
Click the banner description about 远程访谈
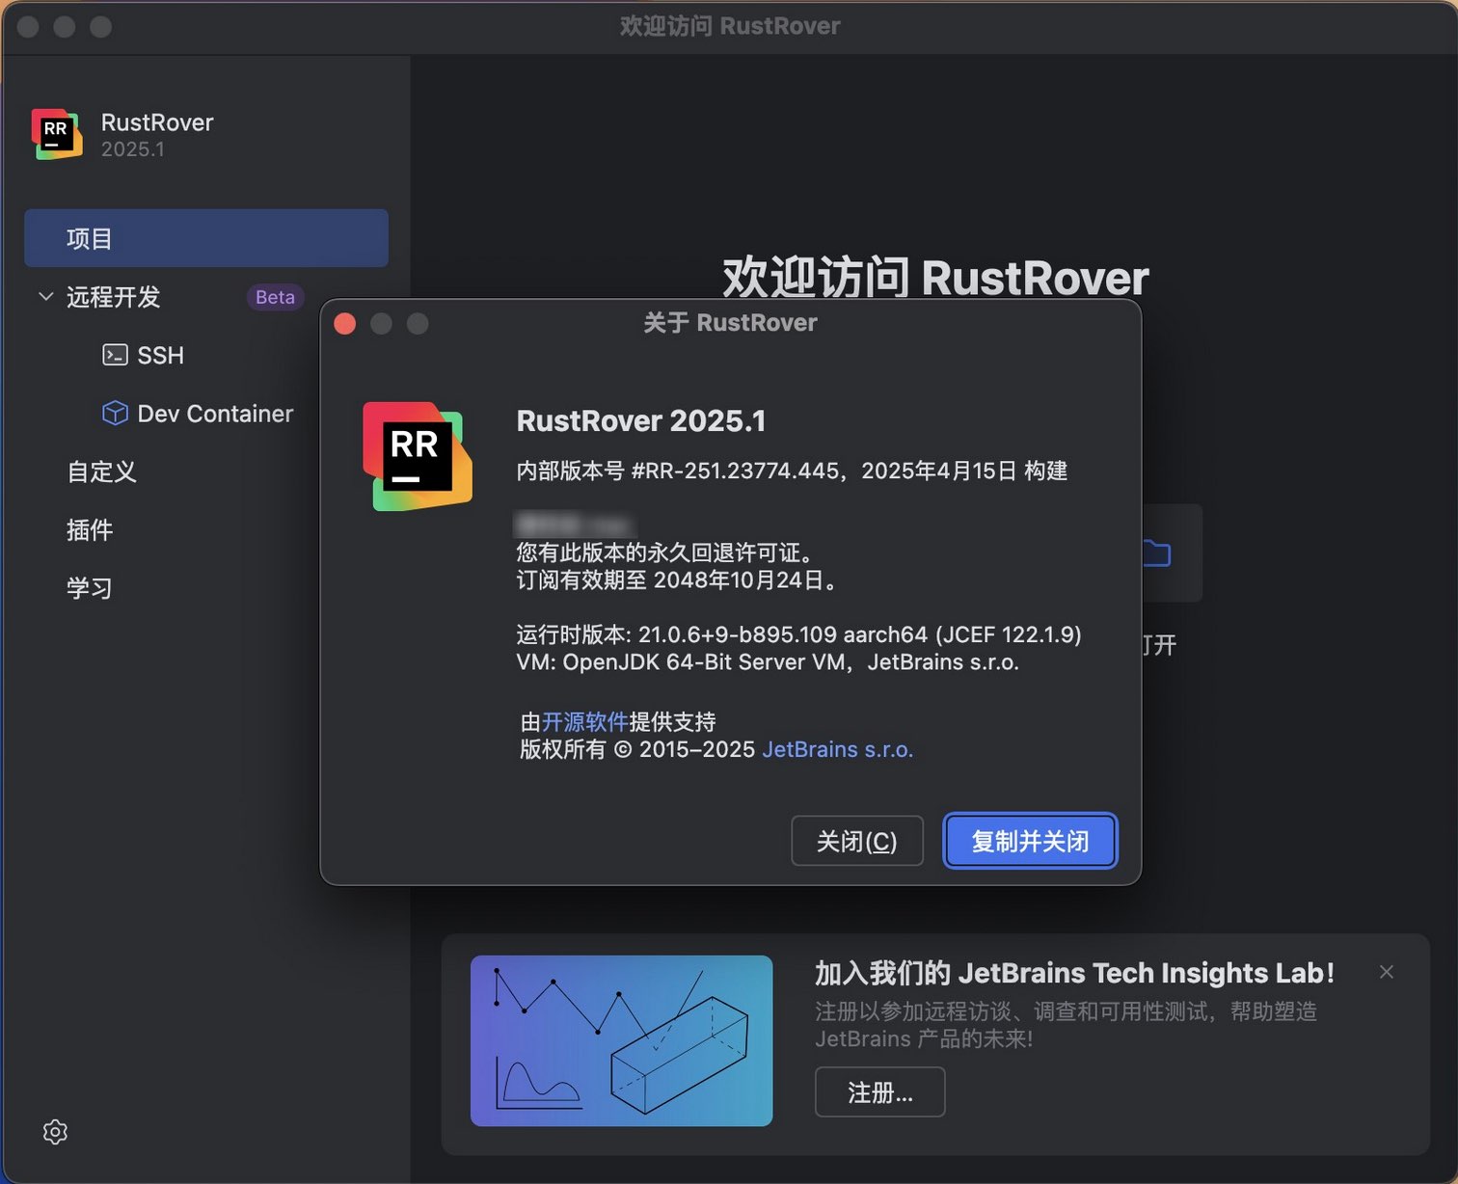(1066, 1025)
